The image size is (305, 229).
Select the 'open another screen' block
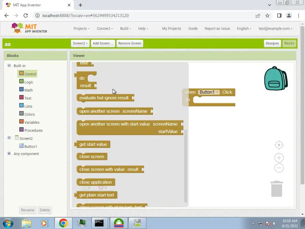(x=115, y=111)
